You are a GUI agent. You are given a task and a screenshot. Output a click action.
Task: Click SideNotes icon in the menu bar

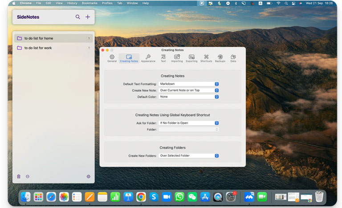click(x=202, y=3)
